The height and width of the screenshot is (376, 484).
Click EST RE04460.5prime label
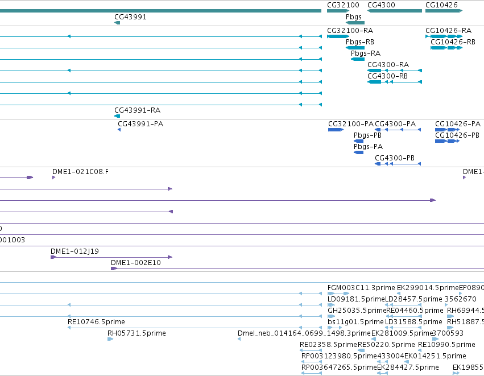coord(415,311)
